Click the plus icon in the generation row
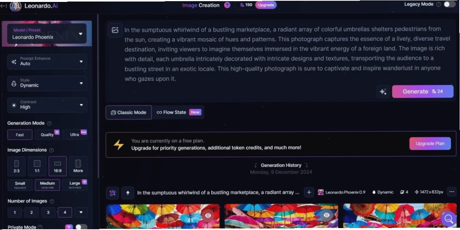Image resolution: width=460 pixels, height=230 pixels. click(309, 193)
